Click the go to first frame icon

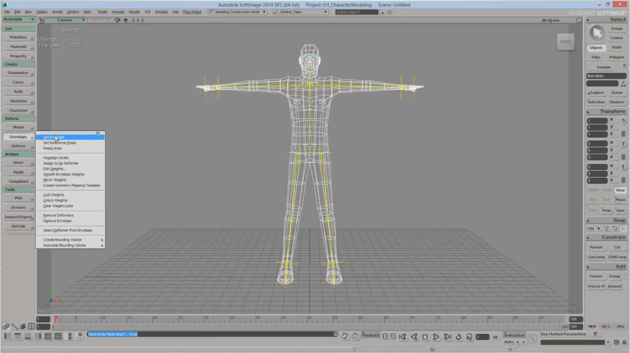403,337
